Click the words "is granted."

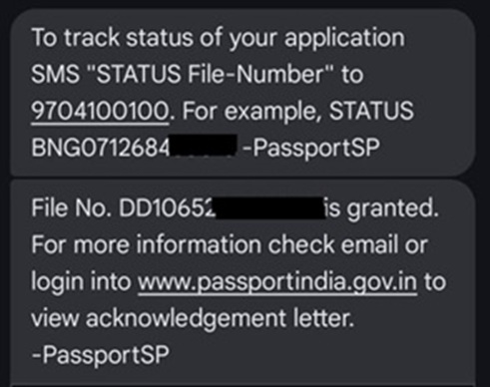click(x=381, y=208)
